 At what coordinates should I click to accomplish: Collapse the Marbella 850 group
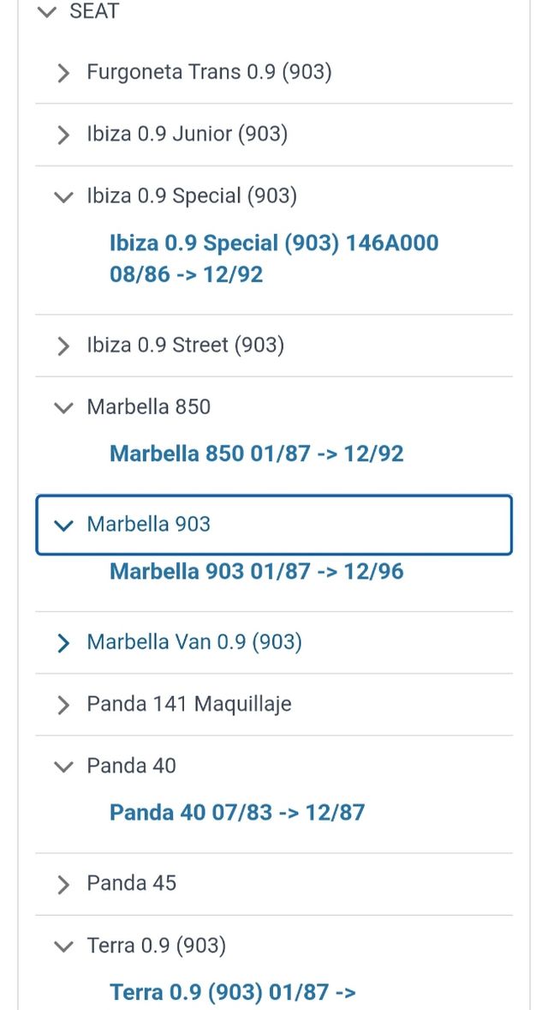(63, 407)
